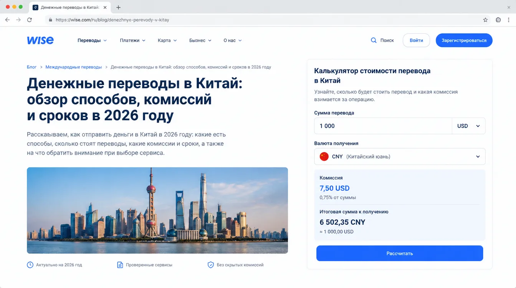This screenshot has height=288, width=516.
Task: Click the browser forward arrow
Action: (18, 20)
